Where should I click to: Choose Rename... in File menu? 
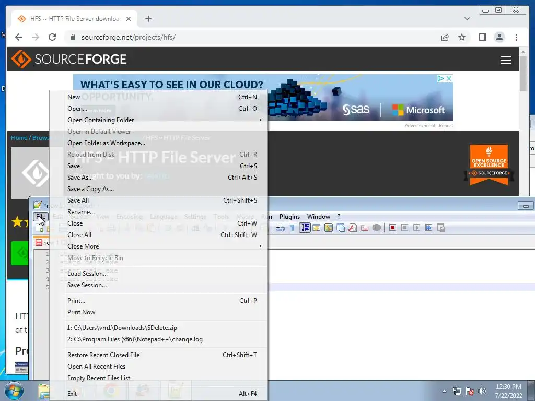(159, 212)
